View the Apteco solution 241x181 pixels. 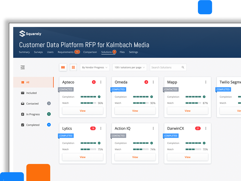tap(83, 111)
